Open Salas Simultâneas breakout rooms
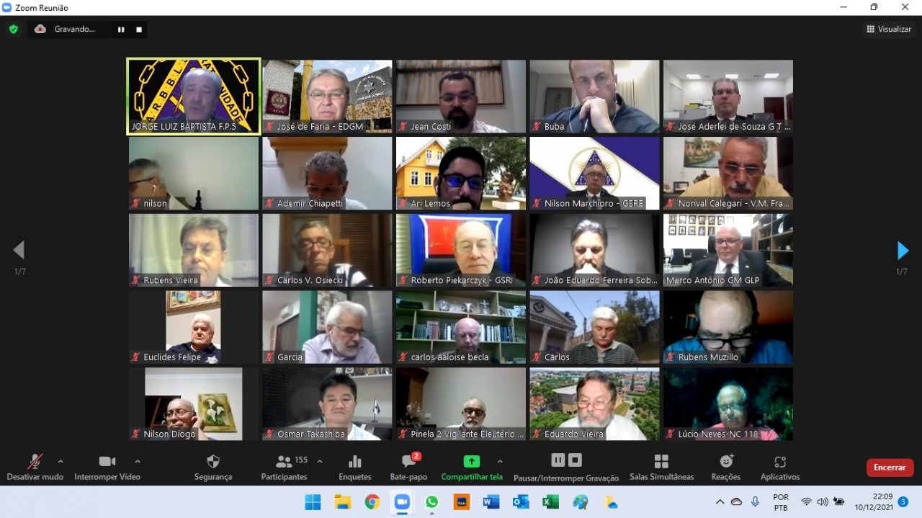This screenshot has height=518, width=922. click(661, 462)
